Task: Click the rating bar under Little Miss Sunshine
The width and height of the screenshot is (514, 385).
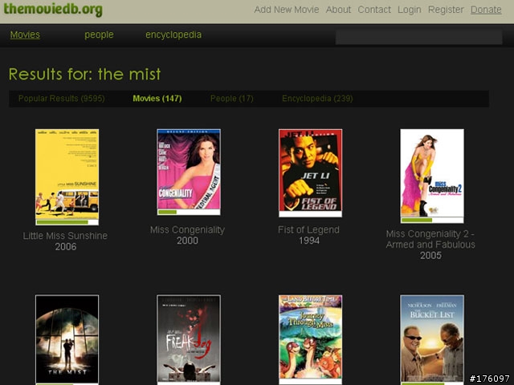Action: point(67,222)
